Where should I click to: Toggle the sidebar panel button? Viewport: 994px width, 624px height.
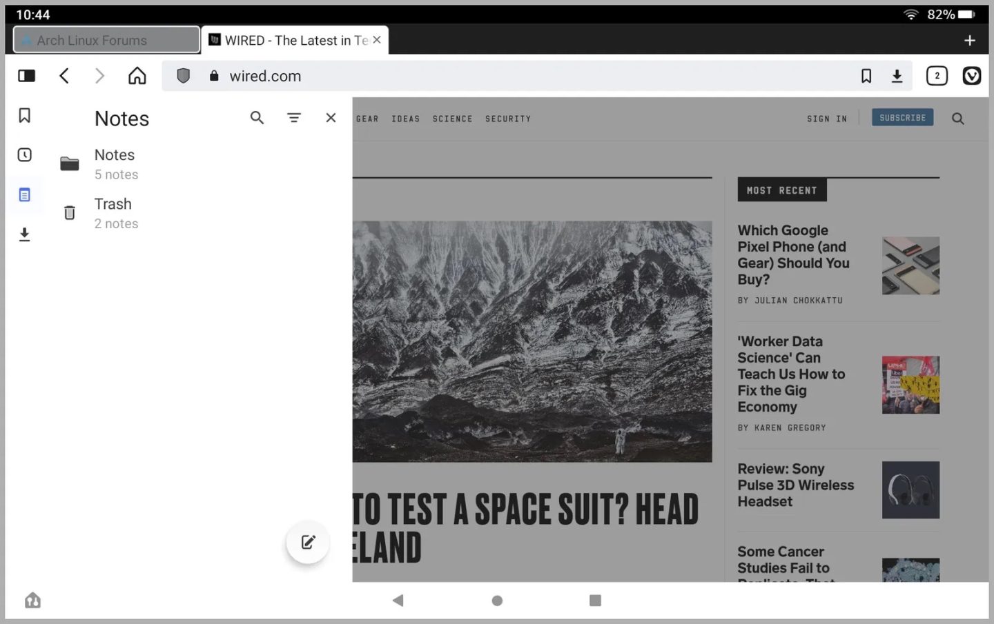pos(26,76)
